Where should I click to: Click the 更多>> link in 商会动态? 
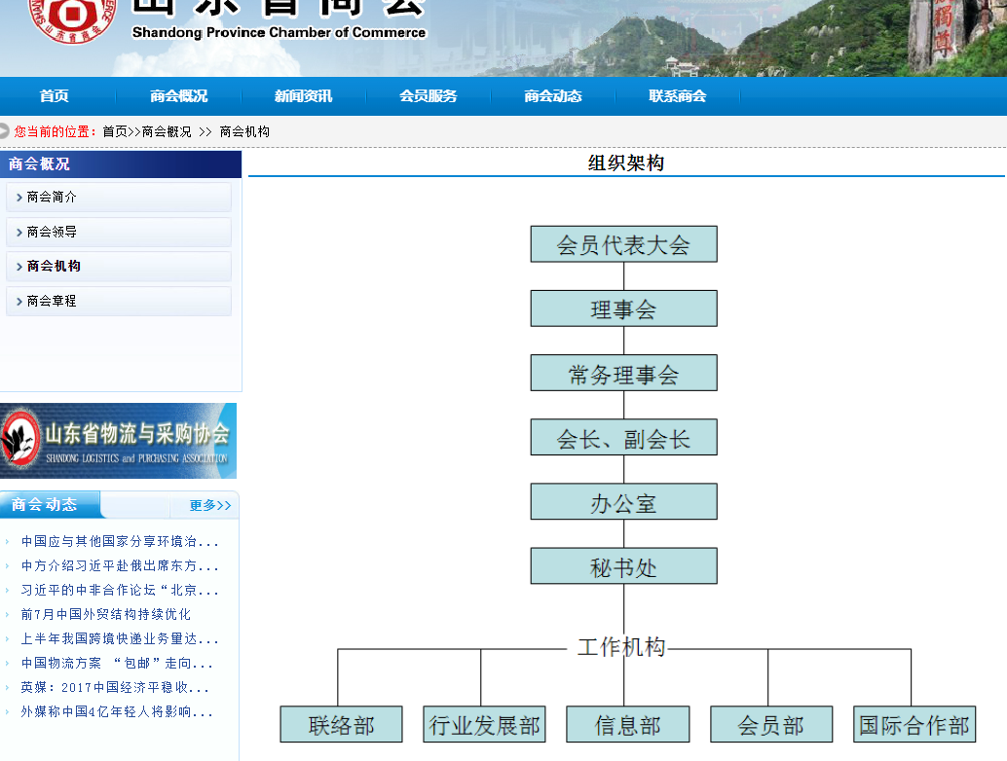pos(209,505)
